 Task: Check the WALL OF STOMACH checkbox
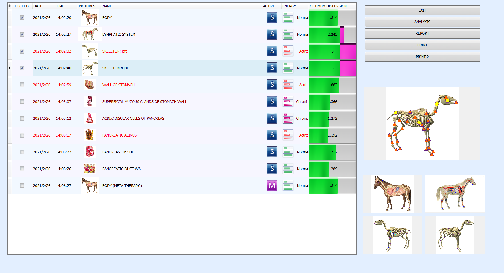pos(22,85)
